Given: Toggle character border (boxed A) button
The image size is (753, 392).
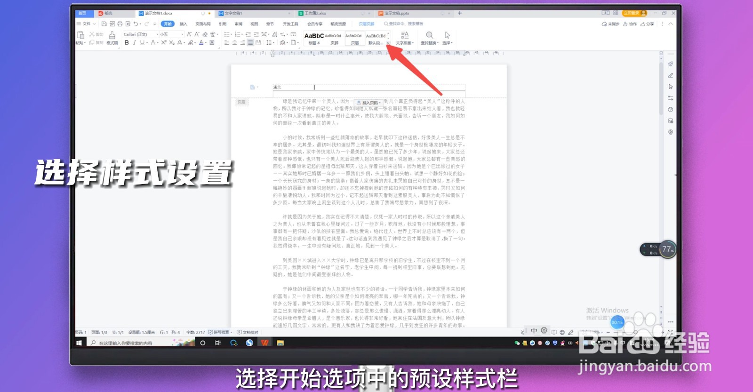Looking at the screenshot, I should pyautogui.click(x=212, y=42).
